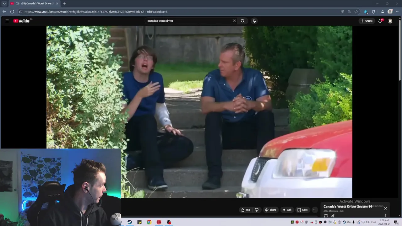Open media control music note icon

click(382, 12)
